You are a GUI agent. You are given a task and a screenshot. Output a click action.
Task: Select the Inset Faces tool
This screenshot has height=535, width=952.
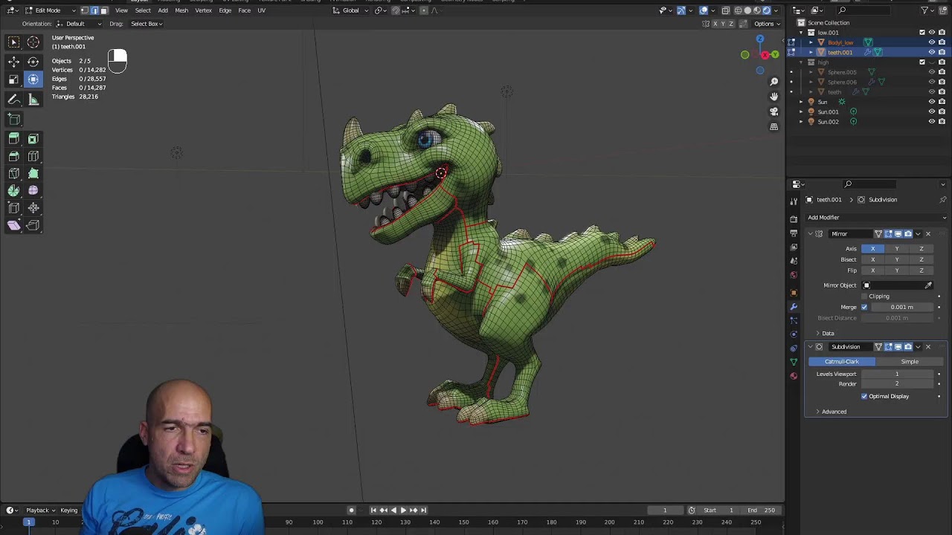pyautogui.click(x=33, y=139)
